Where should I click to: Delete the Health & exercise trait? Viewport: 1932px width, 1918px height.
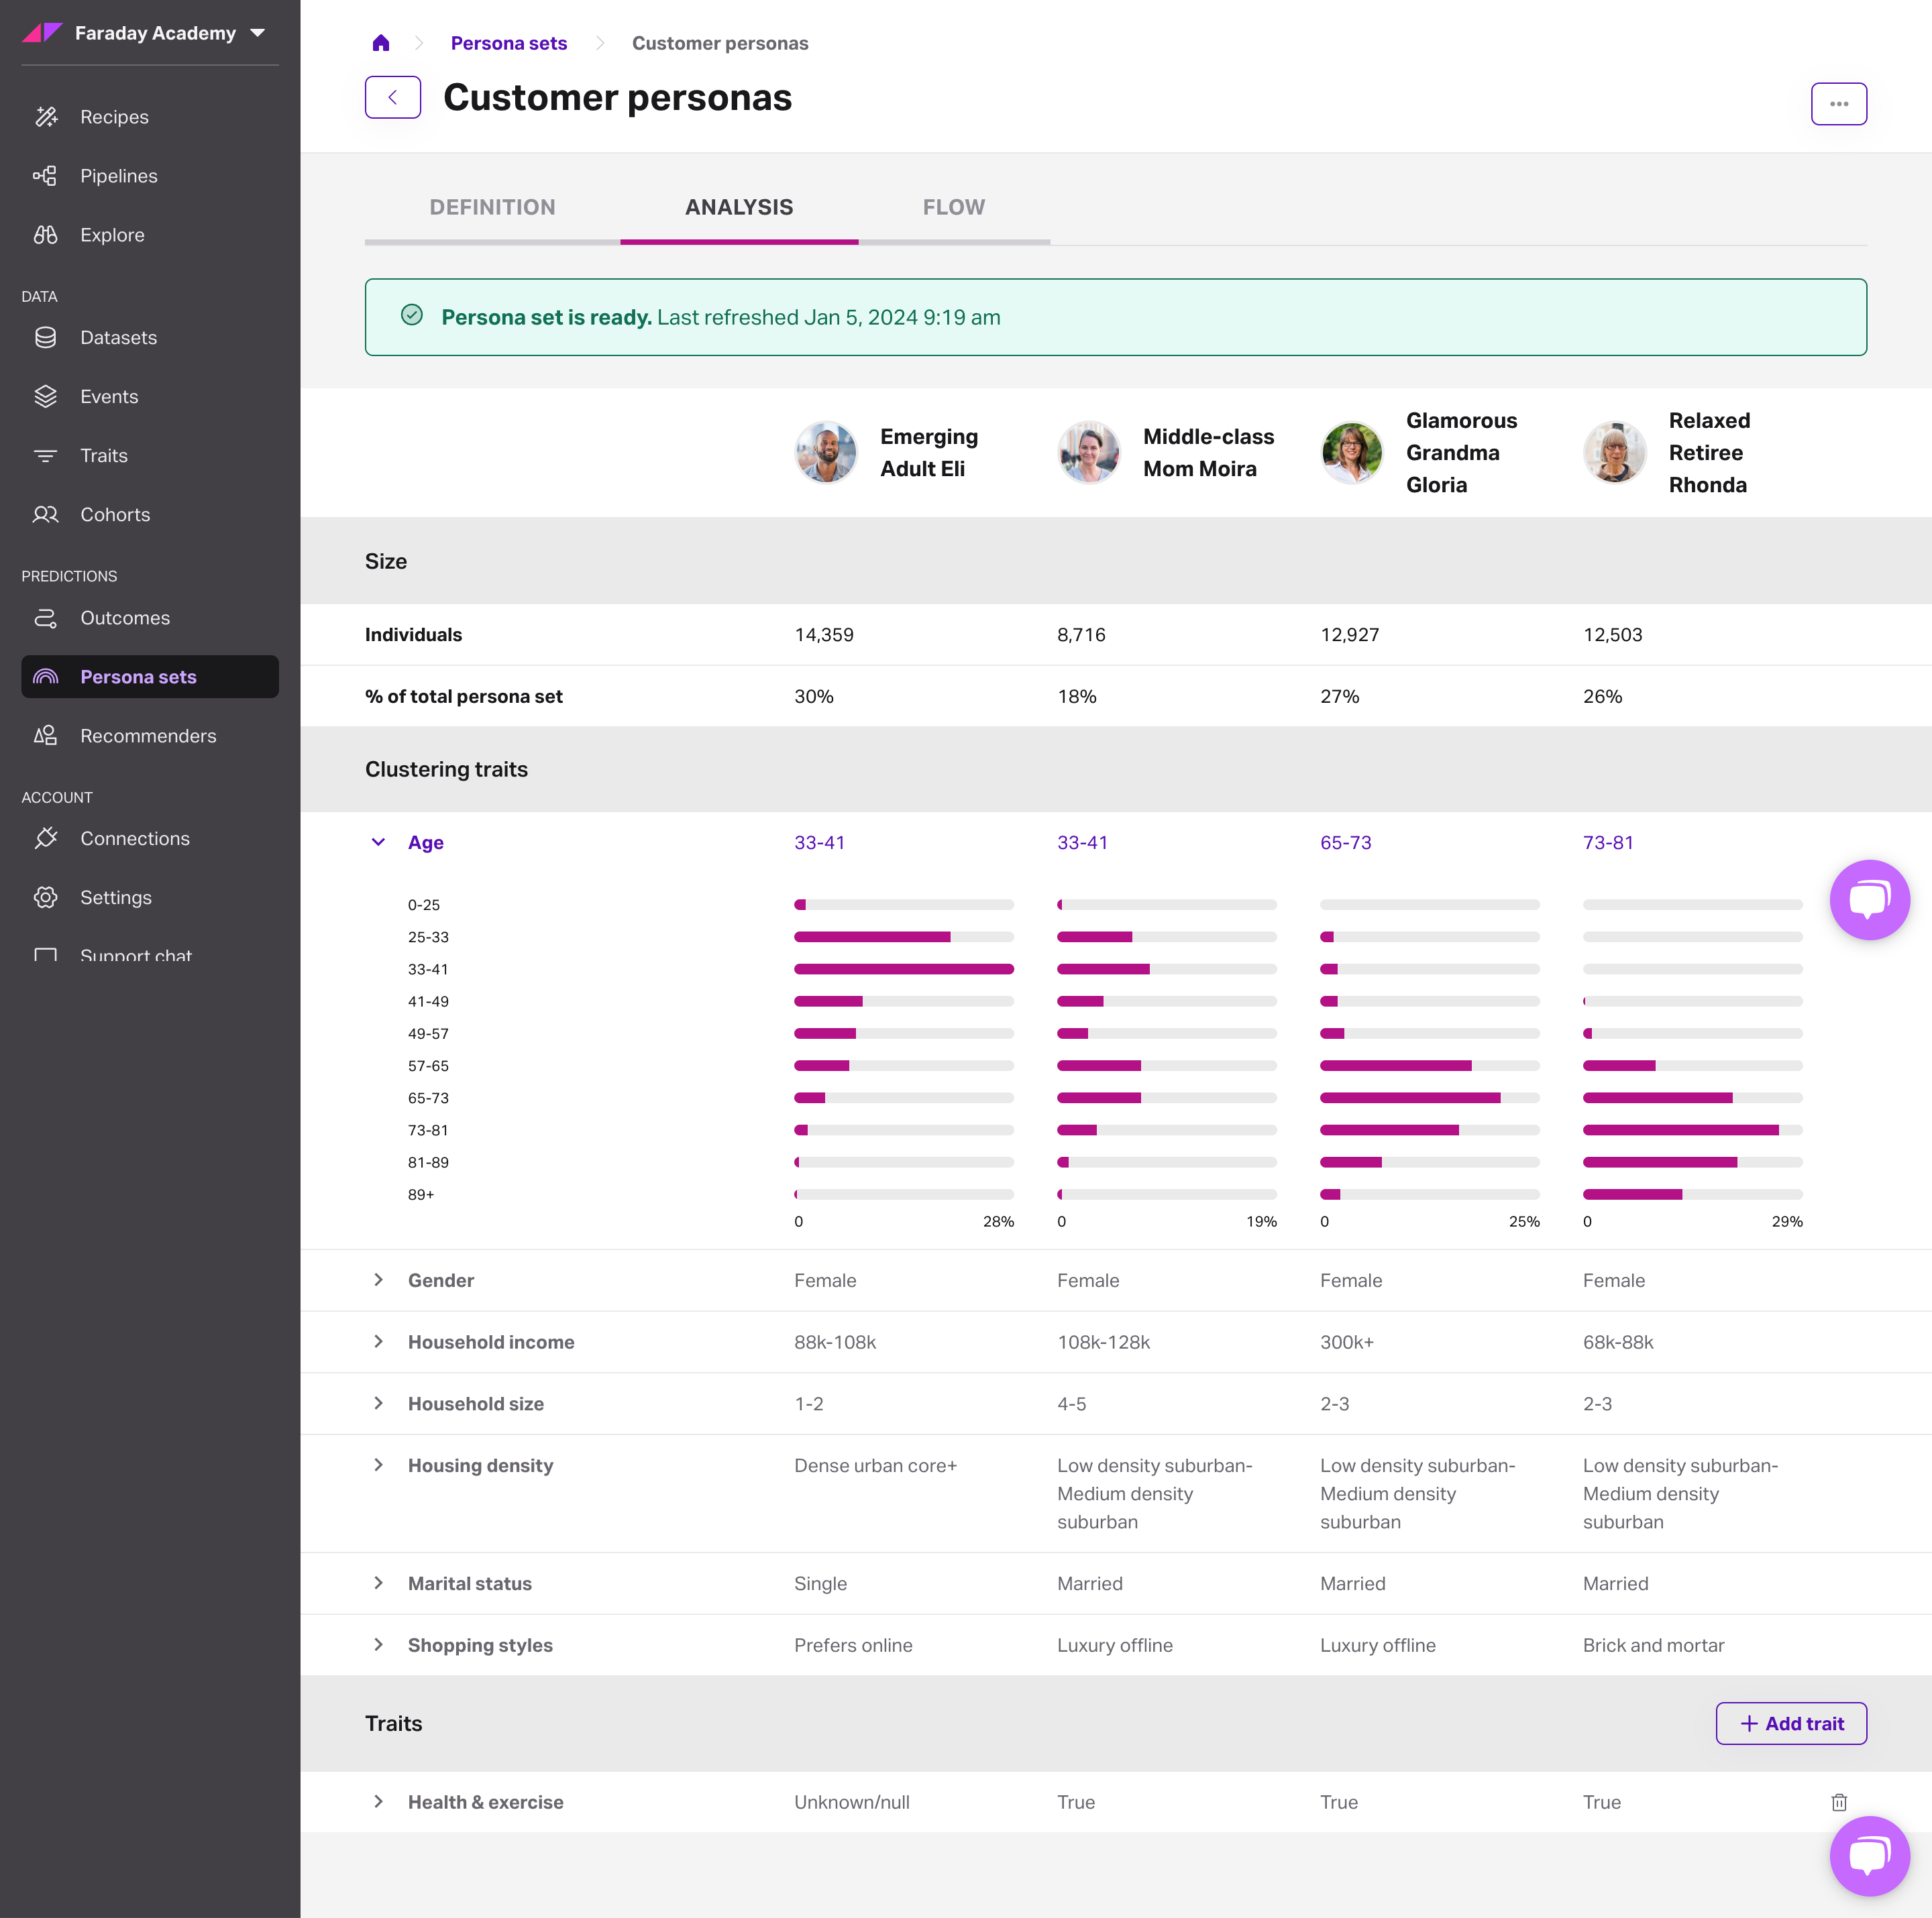click(1838, 1802)
